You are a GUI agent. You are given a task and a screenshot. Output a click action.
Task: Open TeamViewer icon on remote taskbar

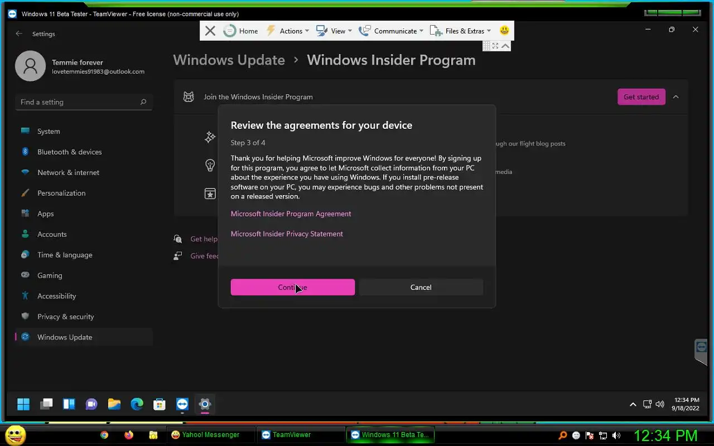point(182,404)
